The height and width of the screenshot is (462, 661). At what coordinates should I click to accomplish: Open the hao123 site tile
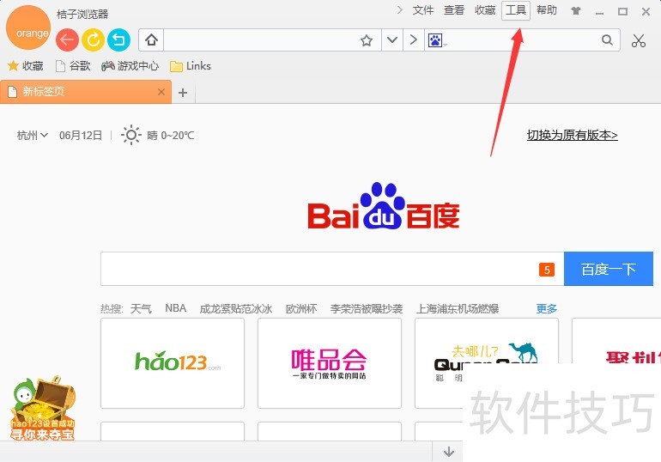(173, 363)
